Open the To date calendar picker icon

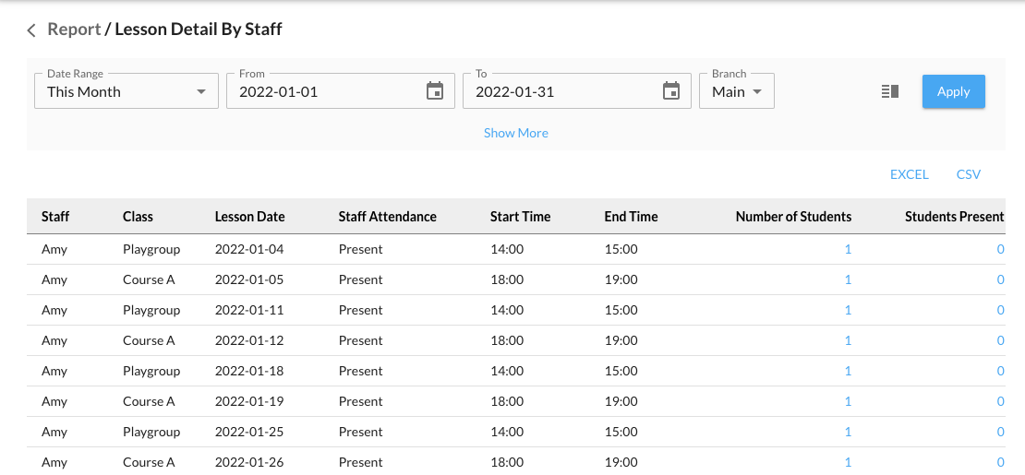[671, 91]
